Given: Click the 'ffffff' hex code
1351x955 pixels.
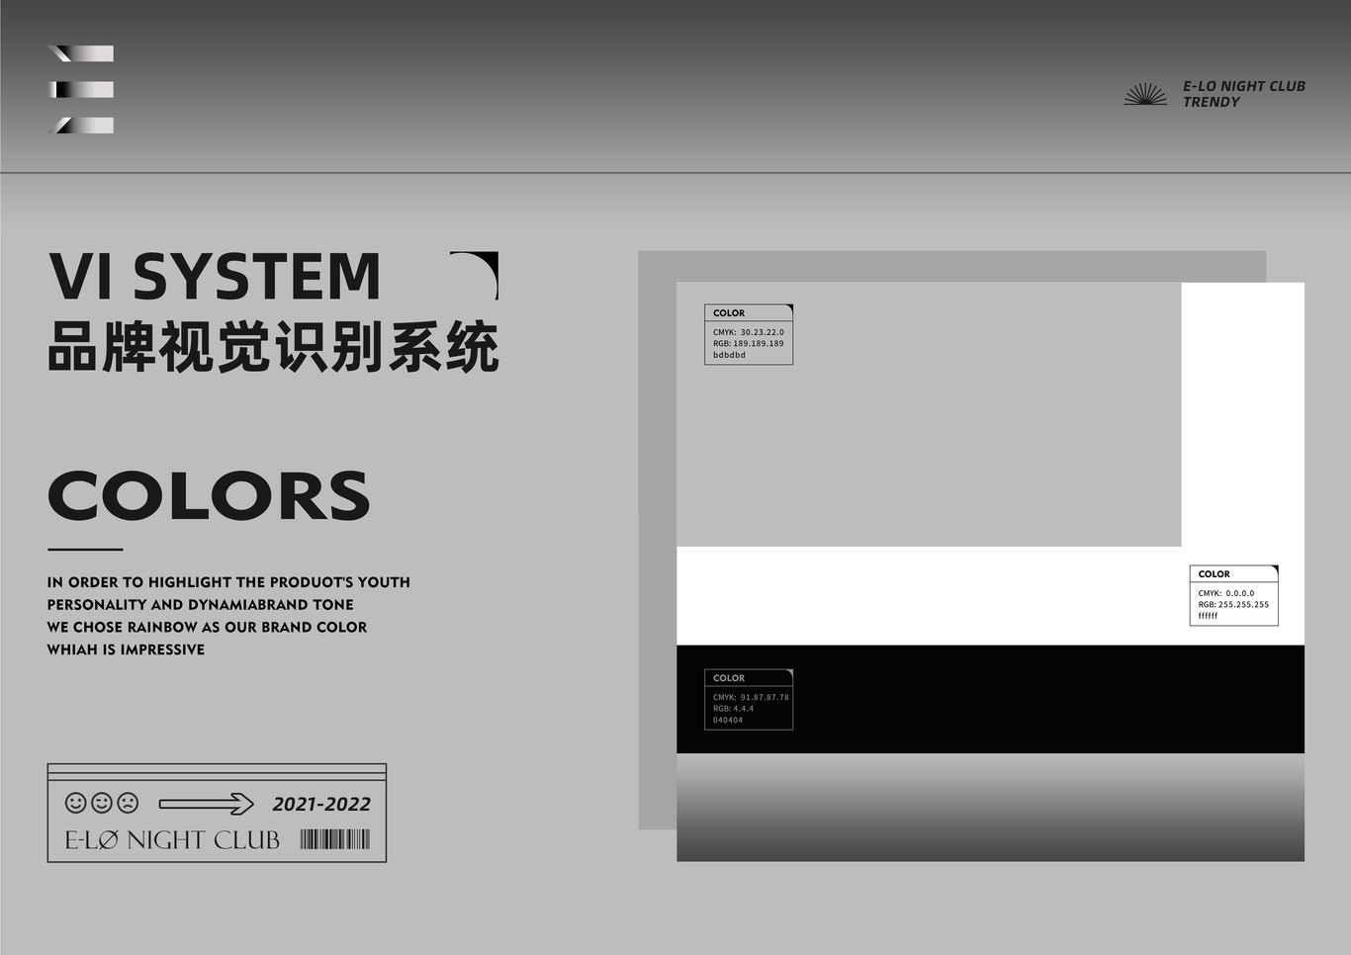Looking at the screenshot, I should pos(1209,615).
